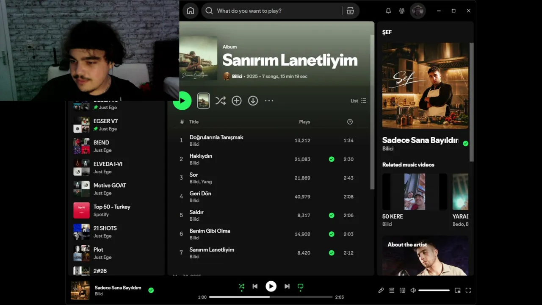542x305 pixels.
Task: Show Friend Activity icon
Action: (x=402, y=11)
